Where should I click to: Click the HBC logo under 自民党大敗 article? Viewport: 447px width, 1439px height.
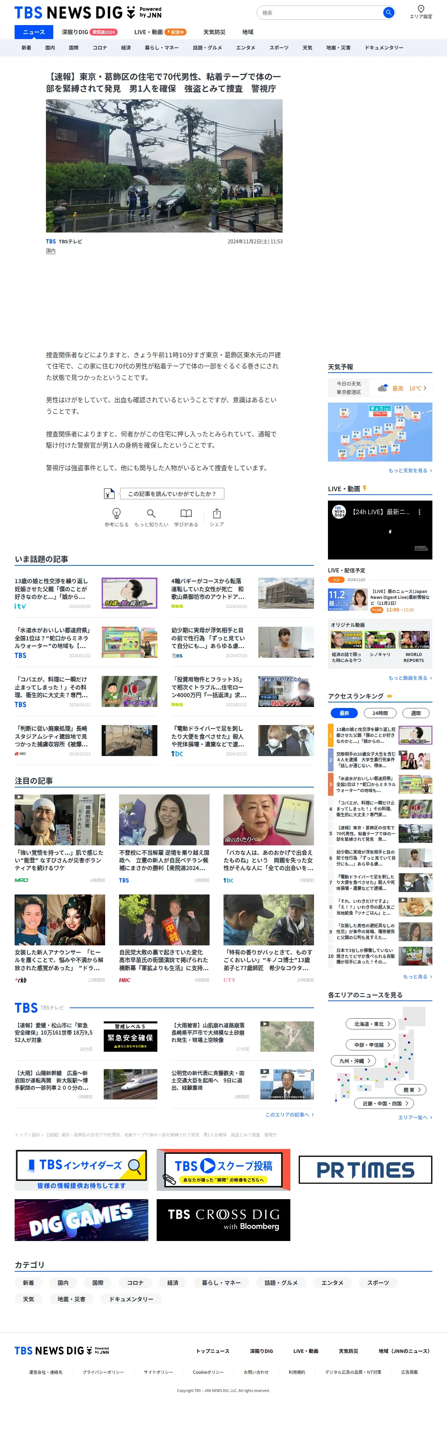coord(125,980)
